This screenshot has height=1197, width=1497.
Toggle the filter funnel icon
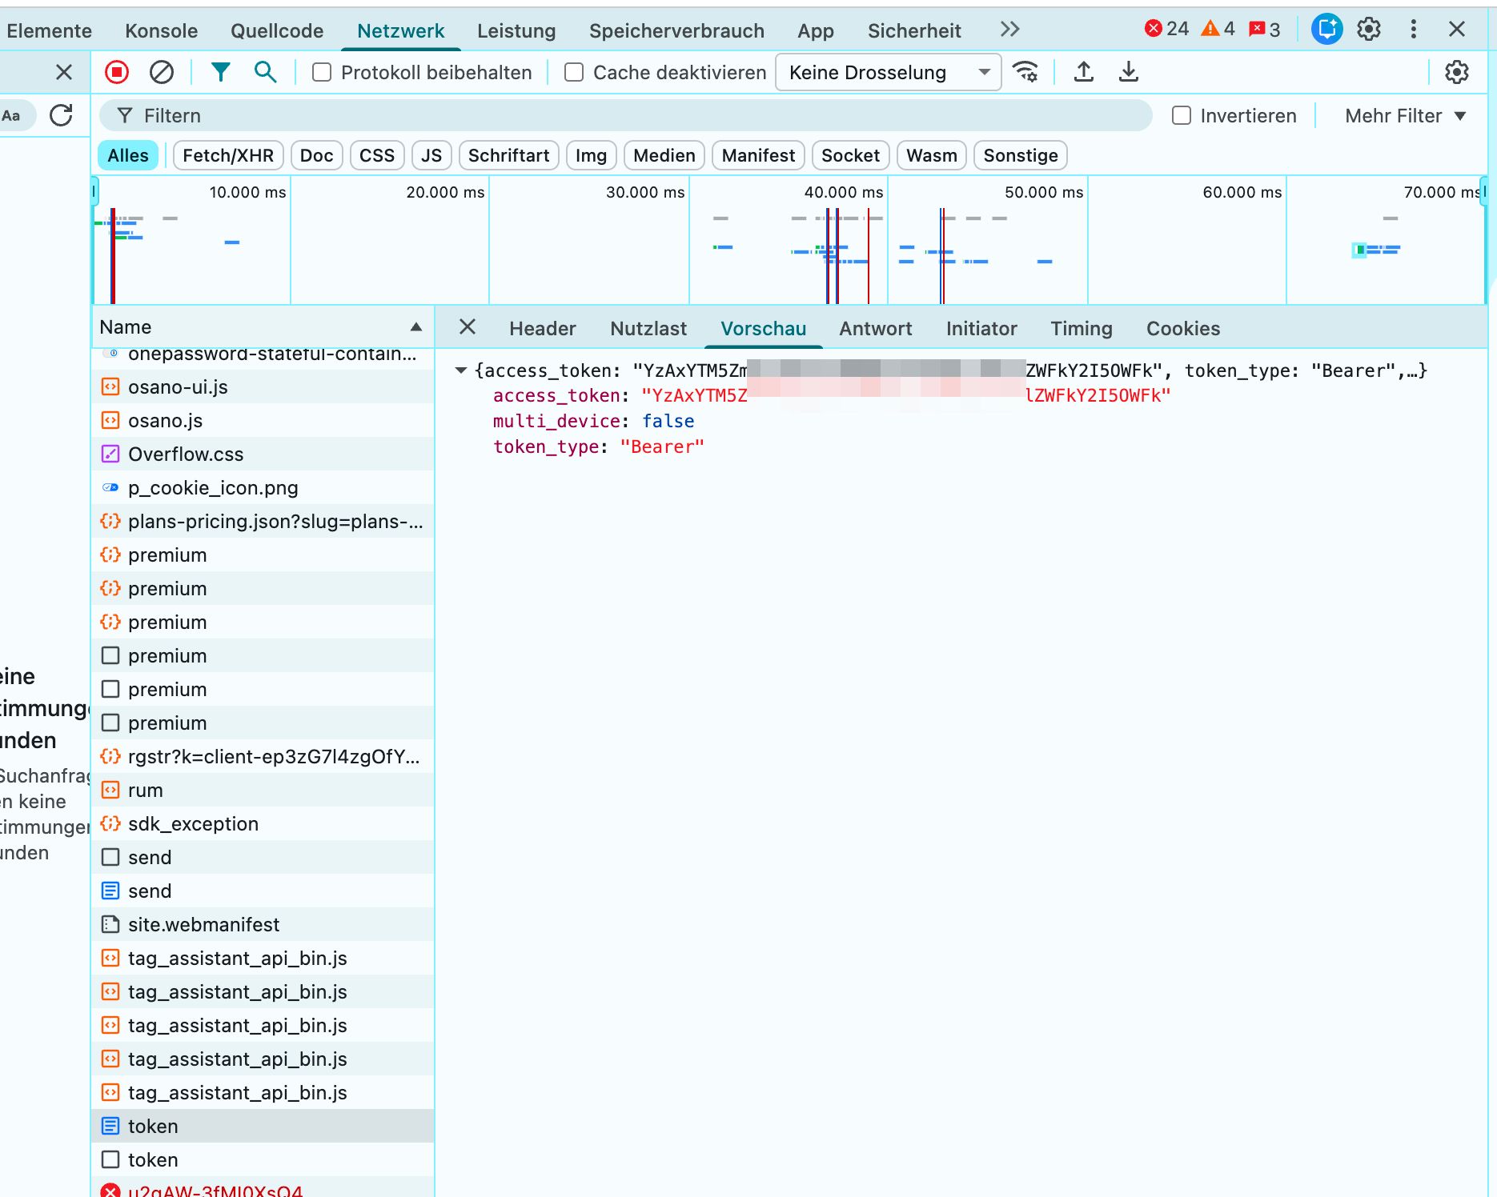pos(220,73)
